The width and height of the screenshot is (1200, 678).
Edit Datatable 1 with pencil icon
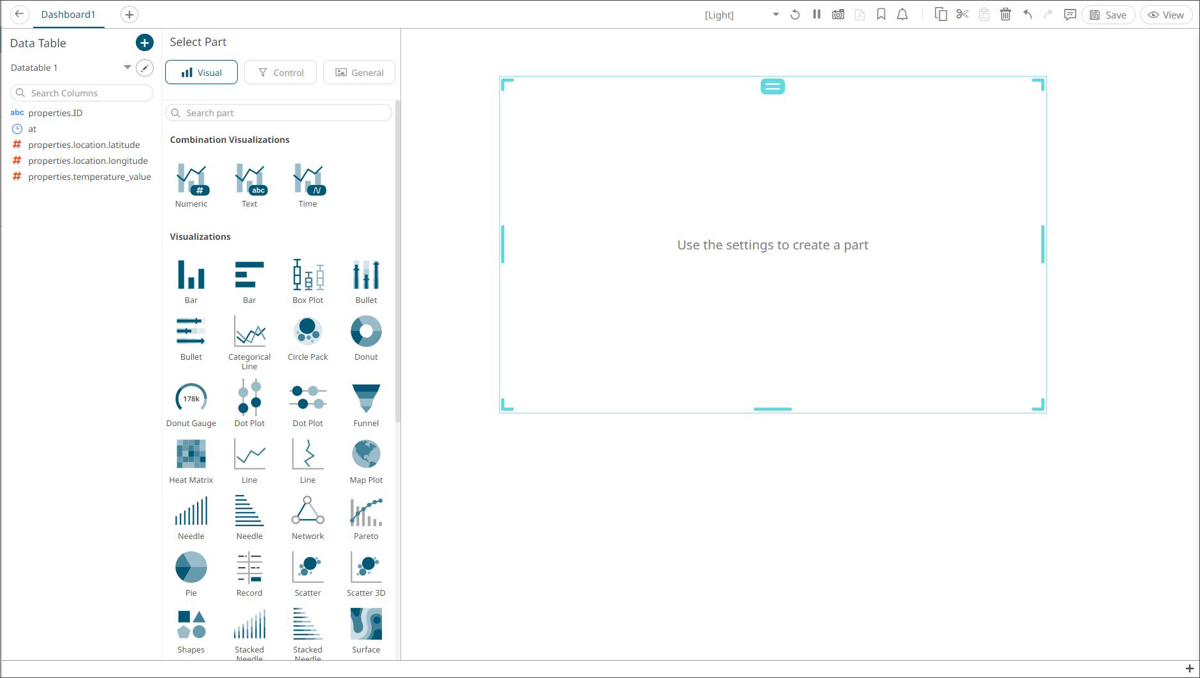tap(145, 68)
